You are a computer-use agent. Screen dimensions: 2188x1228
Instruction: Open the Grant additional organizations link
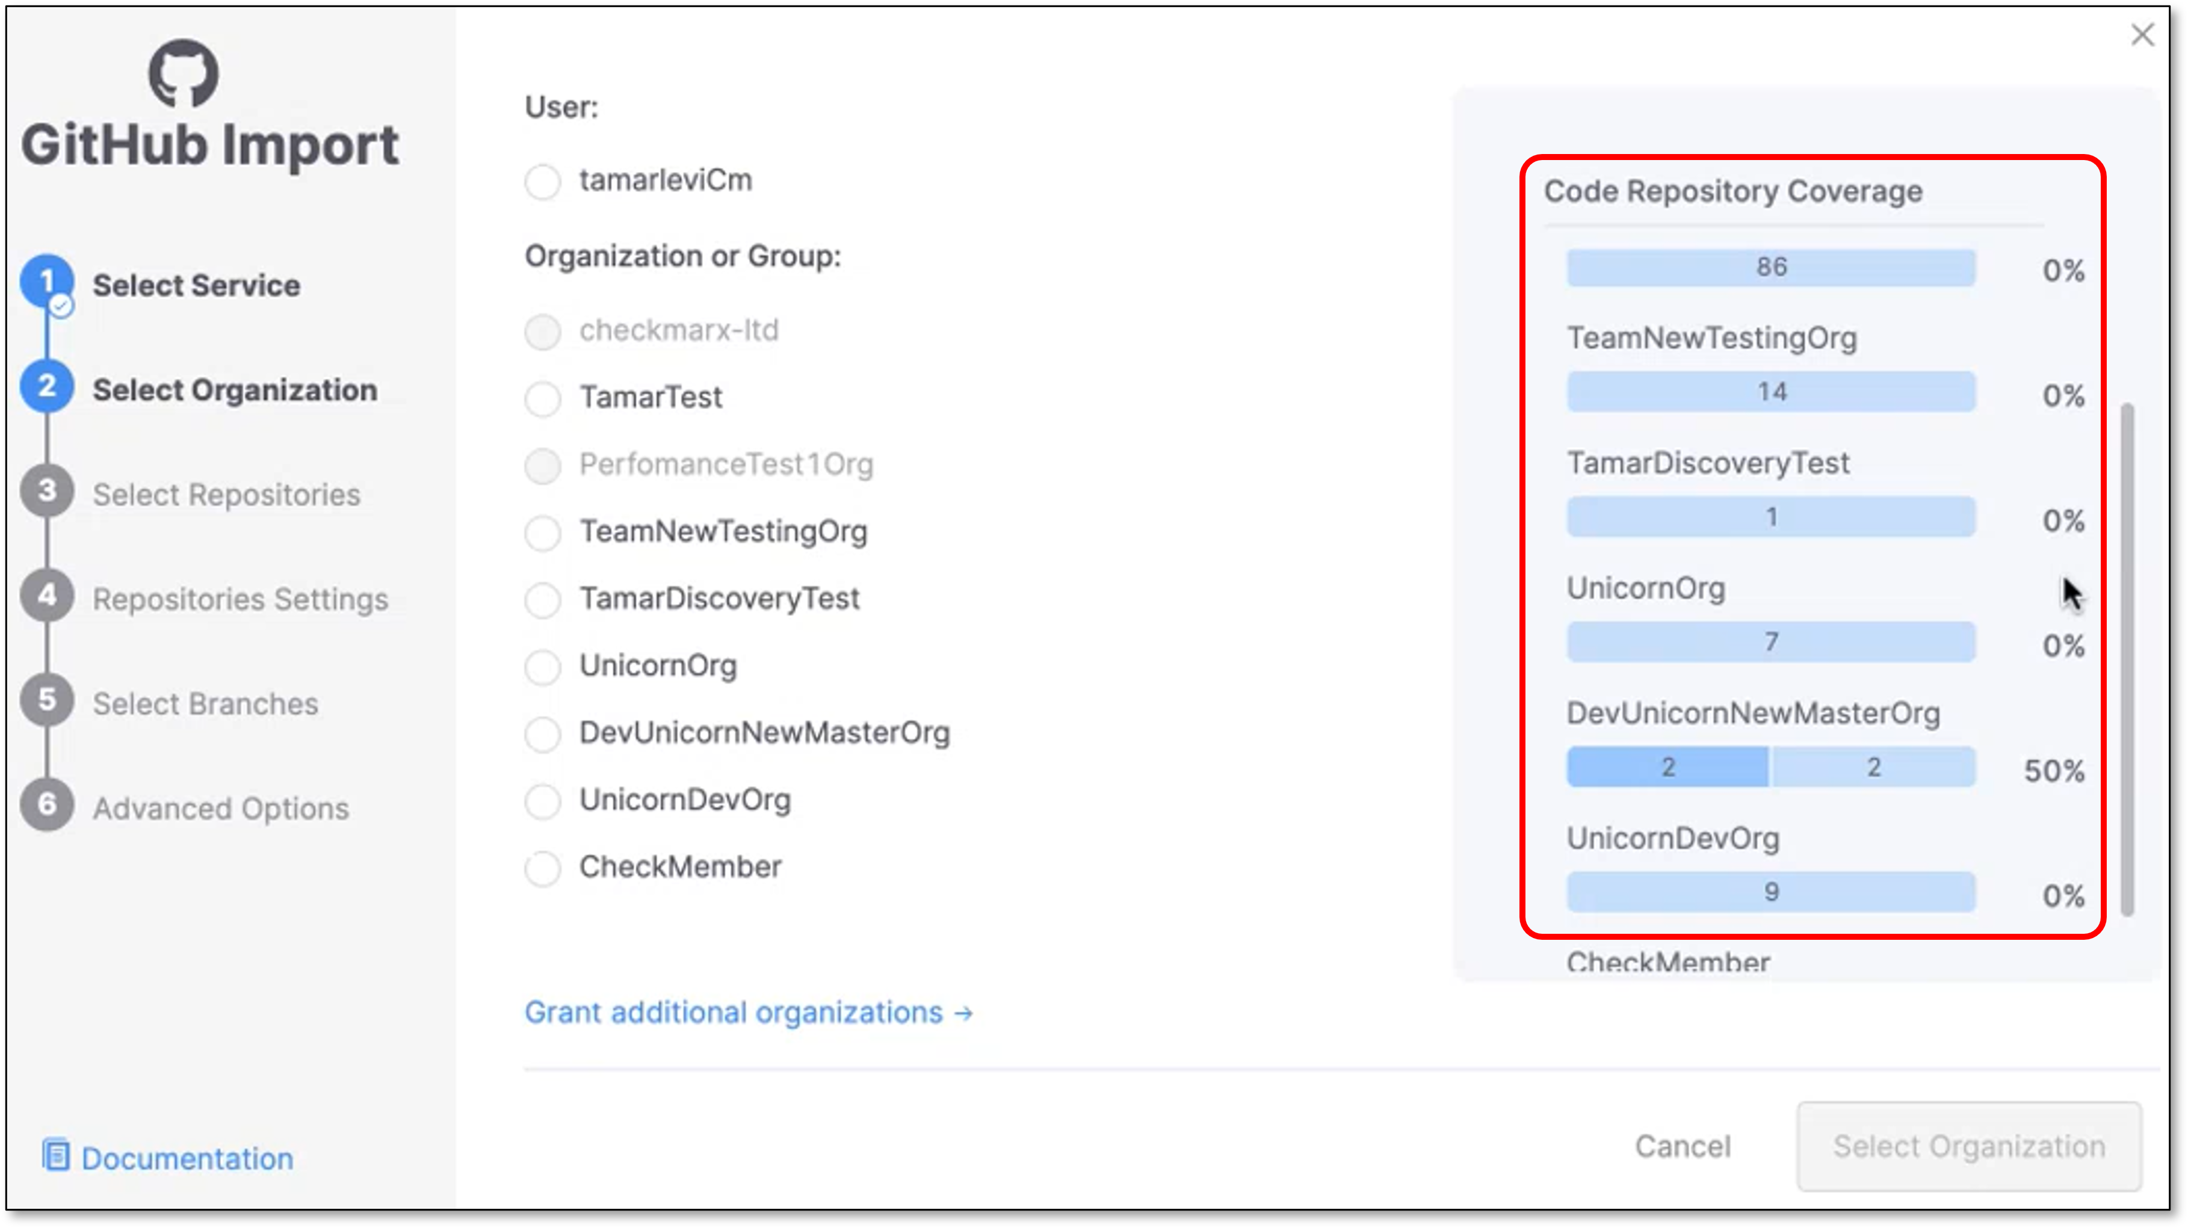point(749,1012)
